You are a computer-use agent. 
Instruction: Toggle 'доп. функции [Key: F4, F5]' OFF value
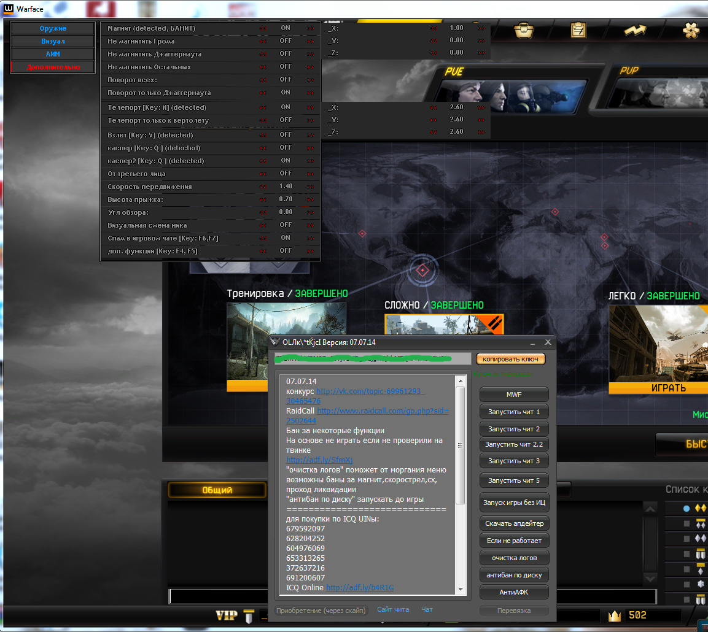click(x=286, y=250)
